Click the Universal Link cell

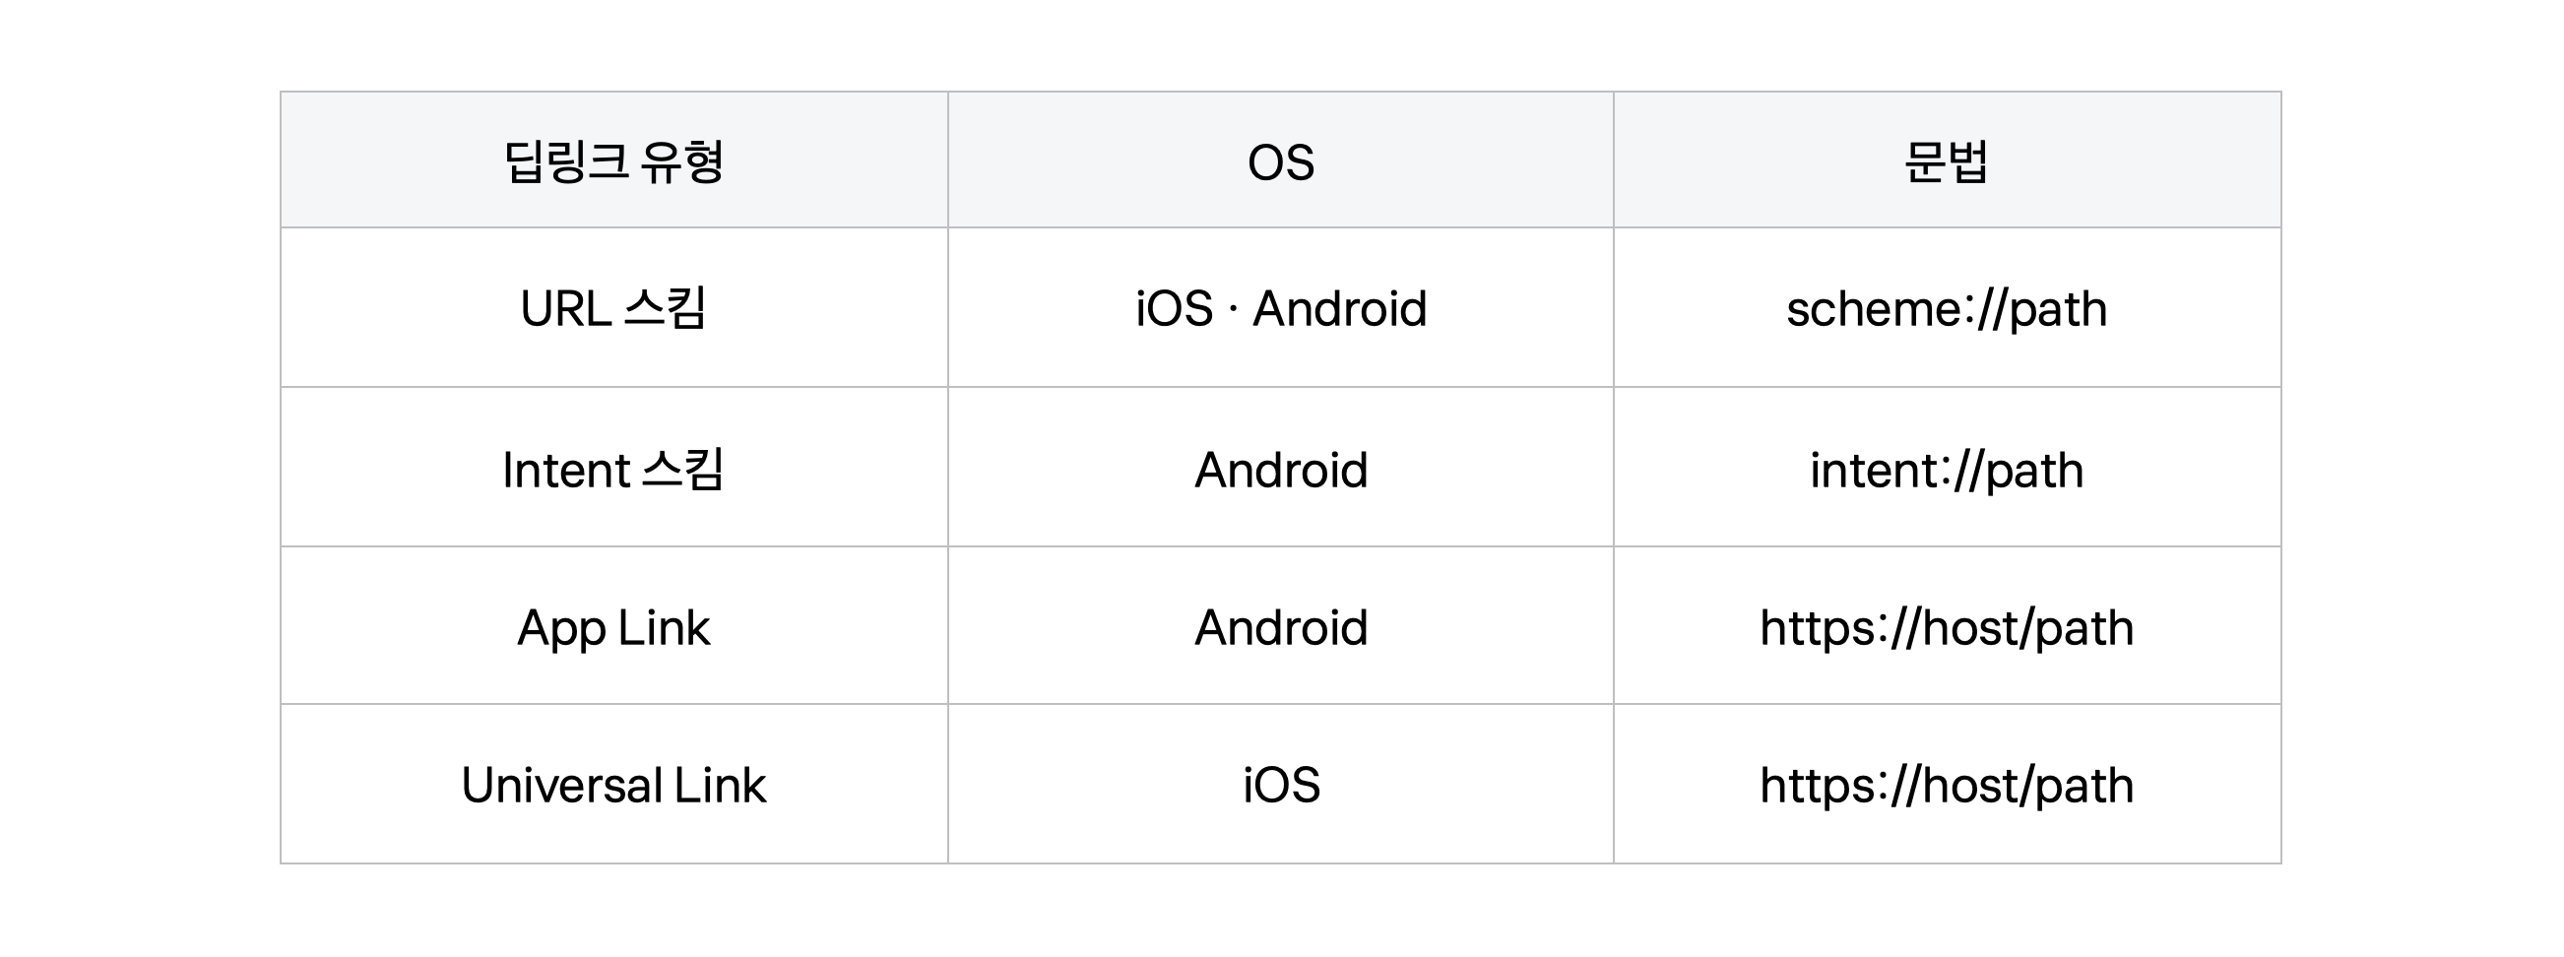(613, 785)
